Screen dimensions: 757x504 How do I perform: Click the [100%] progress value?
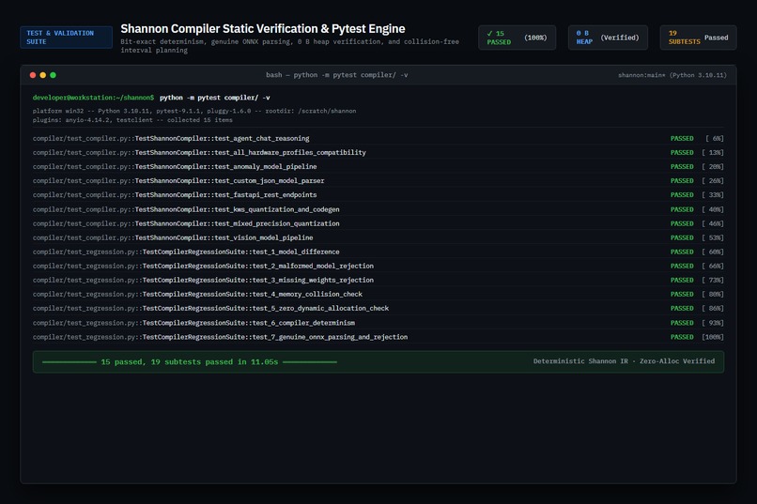point(713,337)
